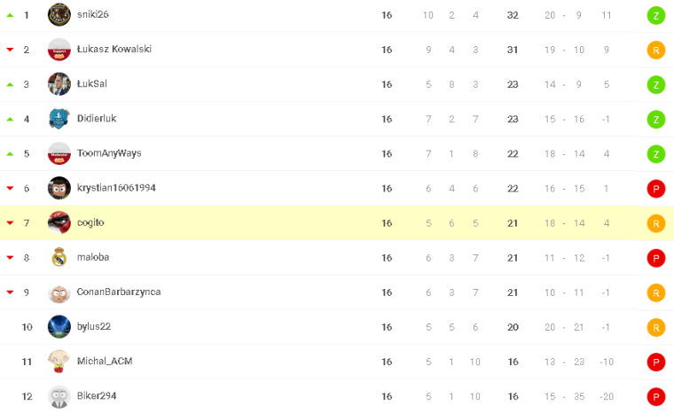This screenshot has height=413, width=674.
Task: Open ConanBarbarzynca's profile link
Action: pos(119,292)
